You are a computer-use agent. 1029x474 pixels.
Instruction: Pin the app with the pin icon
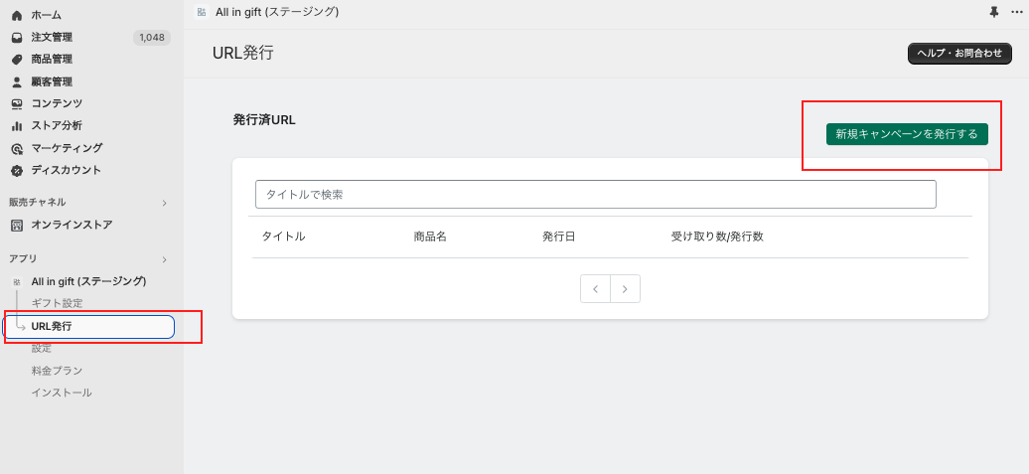click(994, 12)
